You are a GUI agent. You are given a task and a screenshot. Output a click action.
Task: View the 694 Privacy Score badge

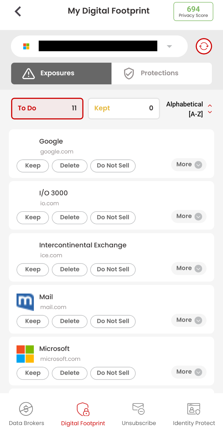click(x=193, y=12)
